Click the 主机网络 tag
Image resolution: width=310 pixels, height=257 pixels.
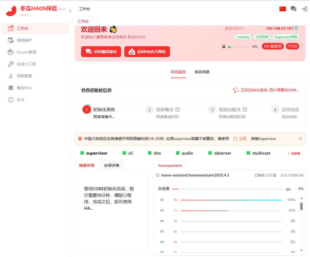tap(262, 37)
